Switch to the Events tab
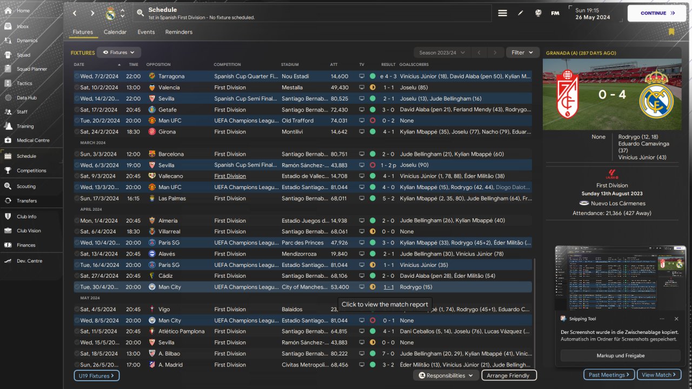The width and height of the screenshot is (692, 389). (x=146, y=32)
